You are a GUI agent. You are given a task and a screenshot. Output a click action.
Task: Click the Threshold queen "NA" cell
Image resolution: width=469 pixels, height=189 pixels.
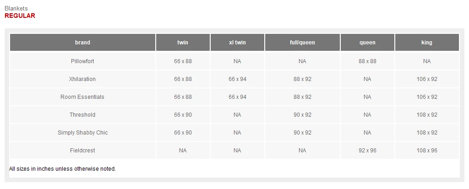[368, 115]
